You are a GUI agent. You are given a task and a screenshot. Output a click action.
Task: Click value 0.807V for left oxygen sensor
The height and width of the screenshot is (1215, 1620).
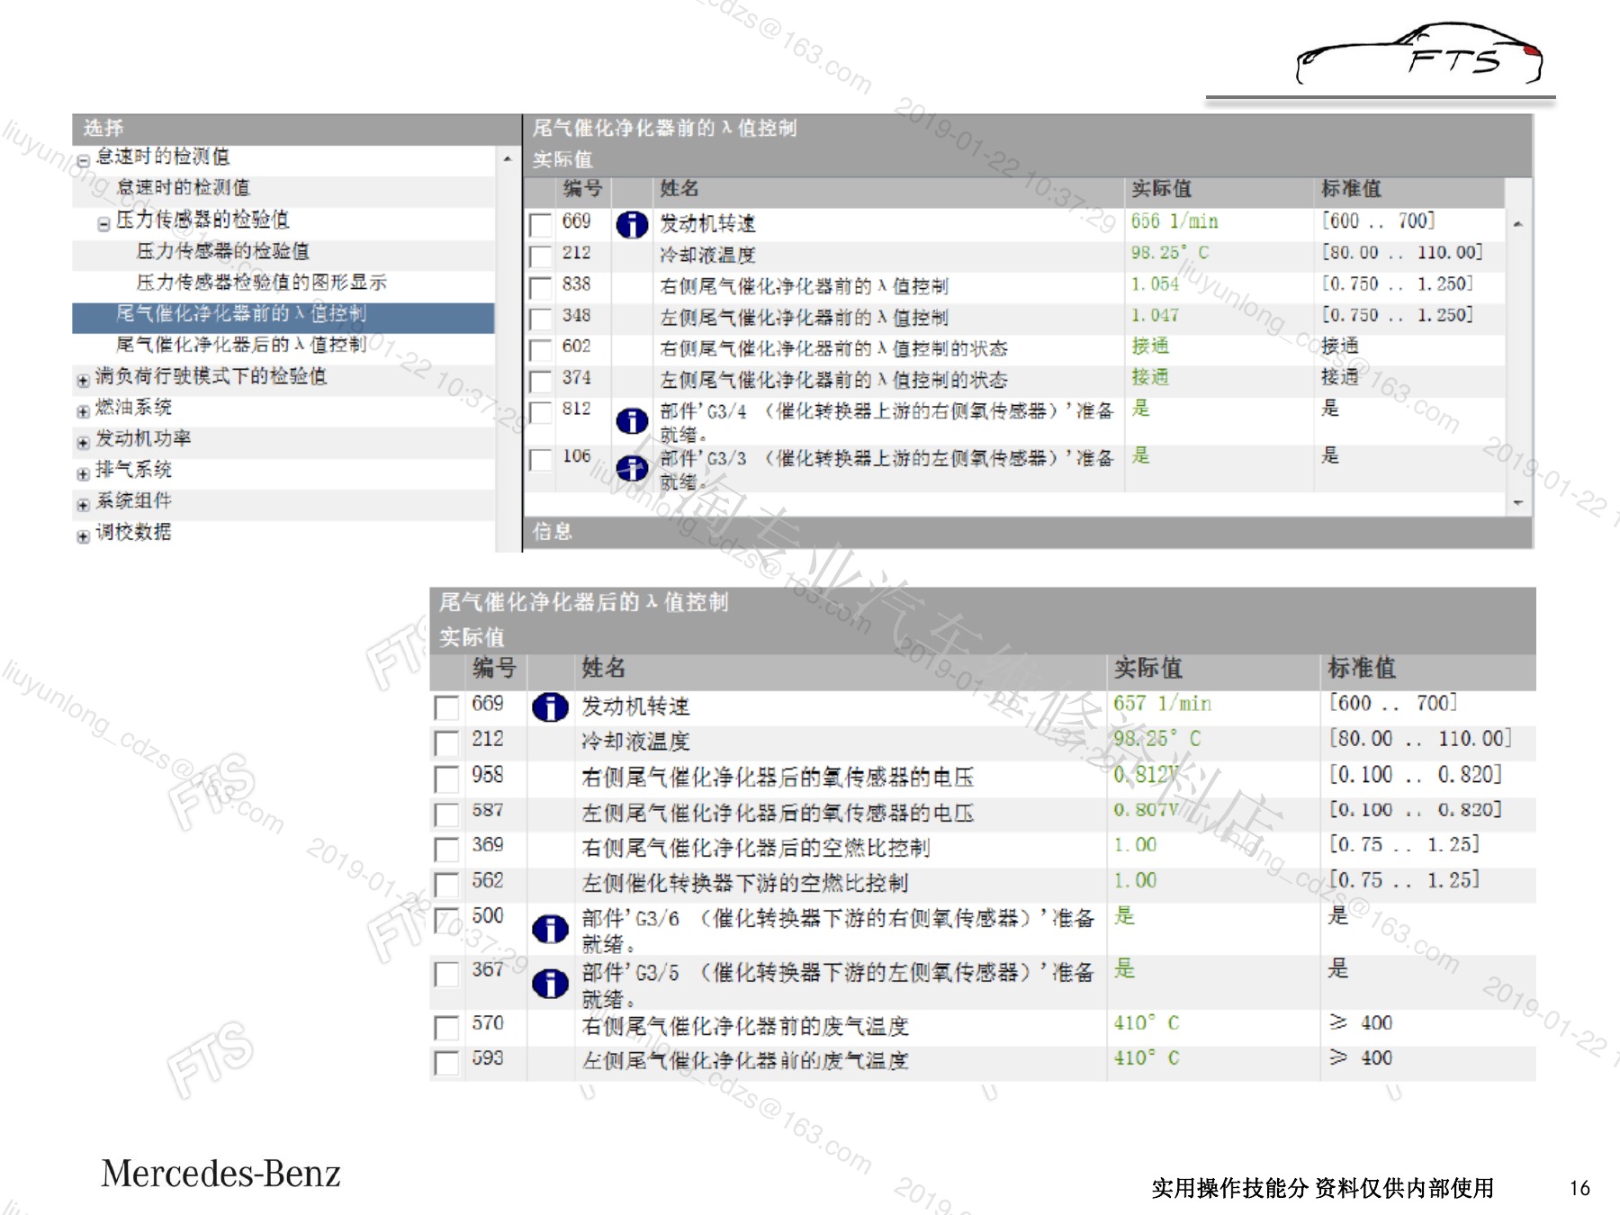[x=1146, y=810]
